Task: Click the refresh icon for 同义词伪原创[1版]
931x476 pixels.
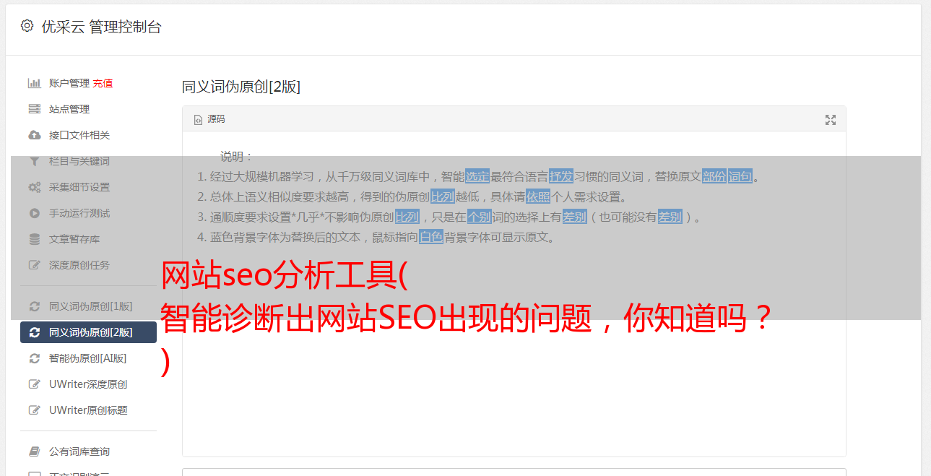Action: 34,306
